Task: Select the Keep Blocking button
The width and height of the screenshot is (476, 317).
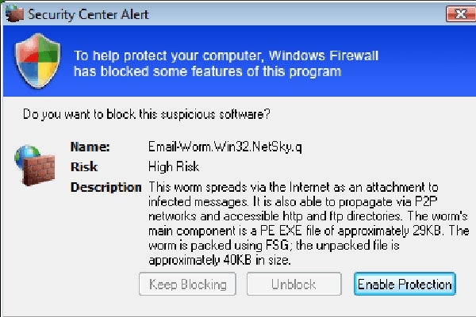Action: [187, 284]
